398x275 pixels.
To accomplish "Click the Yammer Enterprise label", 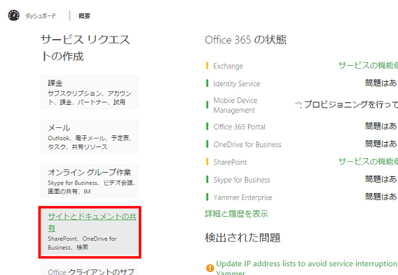I will click(243, 197).
